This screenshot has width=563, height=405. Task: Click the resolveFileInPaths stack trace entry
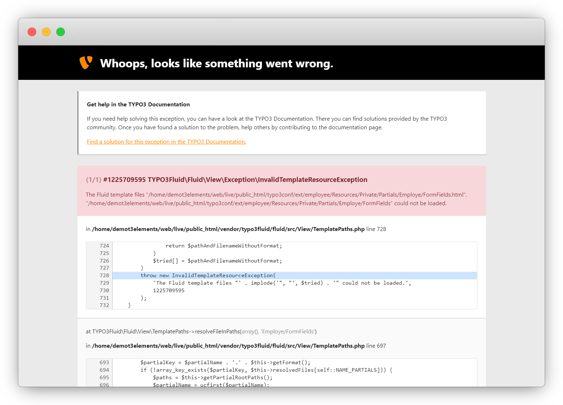click(x=201, y=332)
